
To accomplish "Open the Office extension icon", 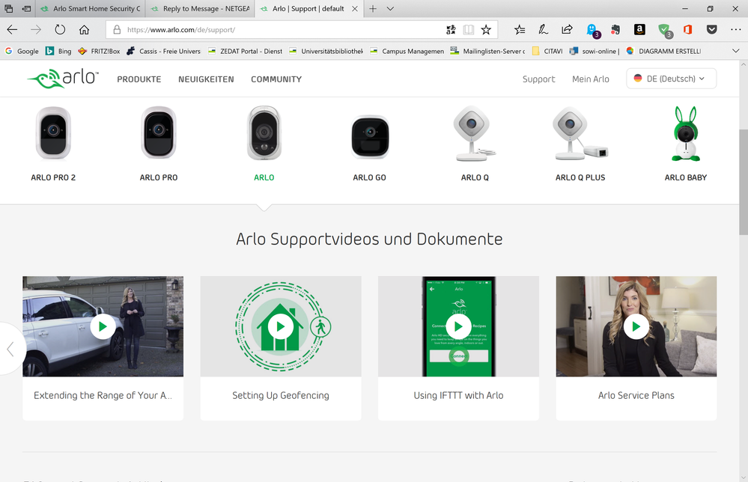I will (x=687, y=29).
